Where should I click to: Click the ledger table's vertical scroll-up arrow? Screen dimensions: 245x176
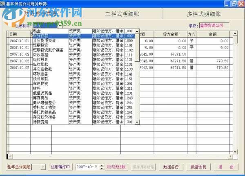pos(235,33)
